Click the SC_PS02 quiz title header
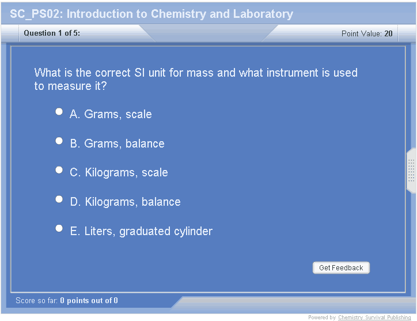This screenshot has width=417, height=321. [151, 14]
